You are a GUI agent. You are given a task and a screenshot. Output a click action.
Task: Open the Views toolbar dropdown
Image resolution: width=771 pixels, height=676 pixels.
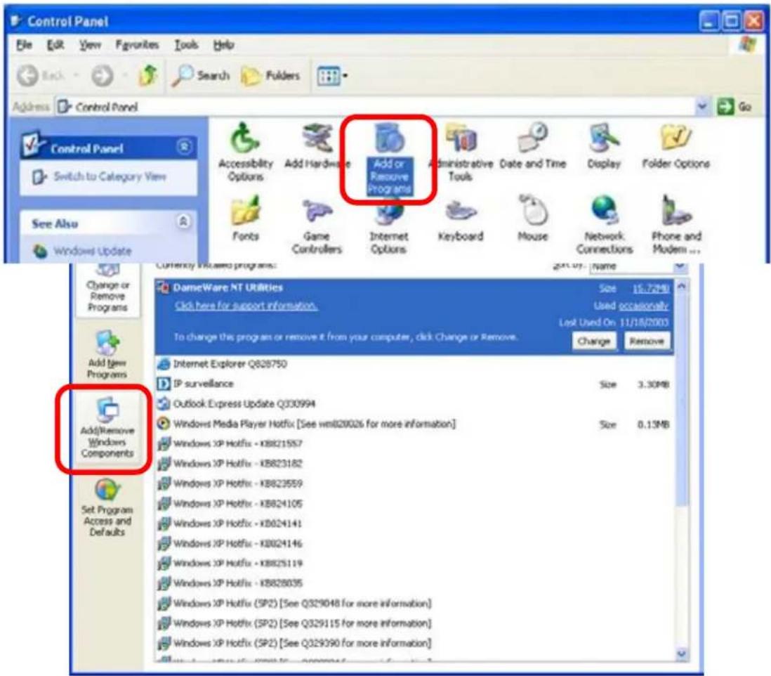point(332,76)
